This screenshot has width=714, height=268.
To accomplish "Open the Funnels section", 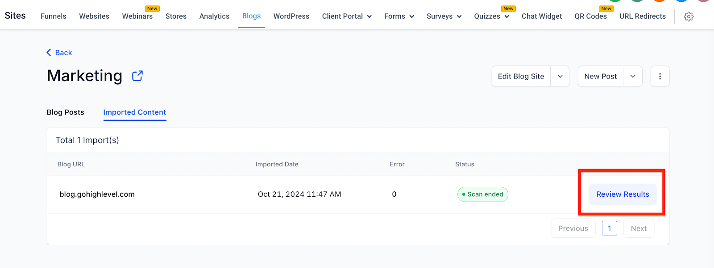I will point(54,16).
